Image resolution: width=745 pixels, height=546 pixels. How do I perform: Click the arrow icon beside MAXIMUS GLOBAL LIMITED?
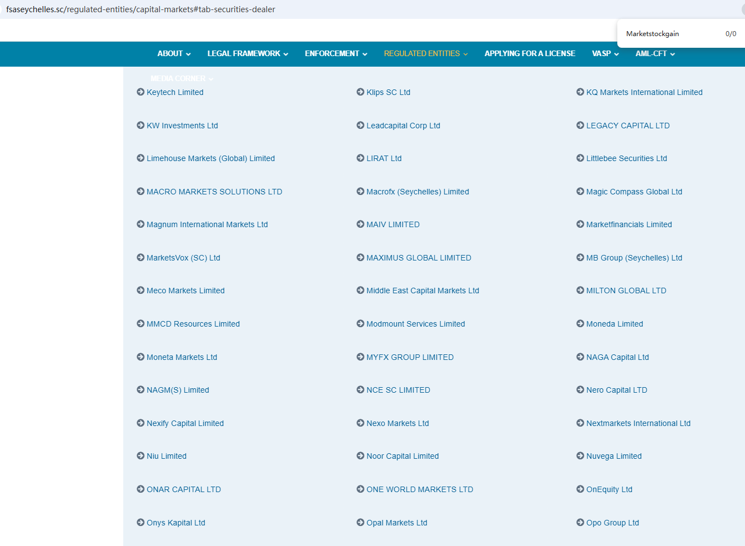tap(360, 258)
